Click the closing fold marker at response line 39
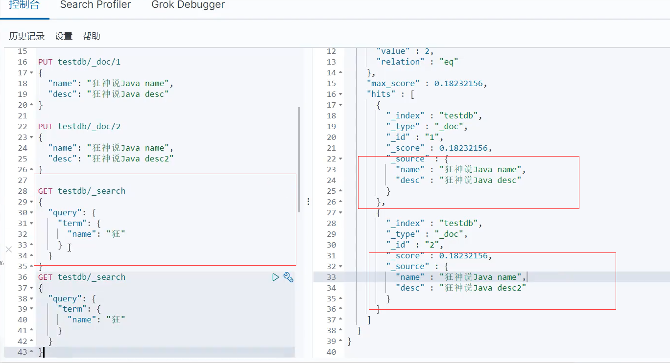This screenshot has width=670, height=364. click(x=341, y=341)
